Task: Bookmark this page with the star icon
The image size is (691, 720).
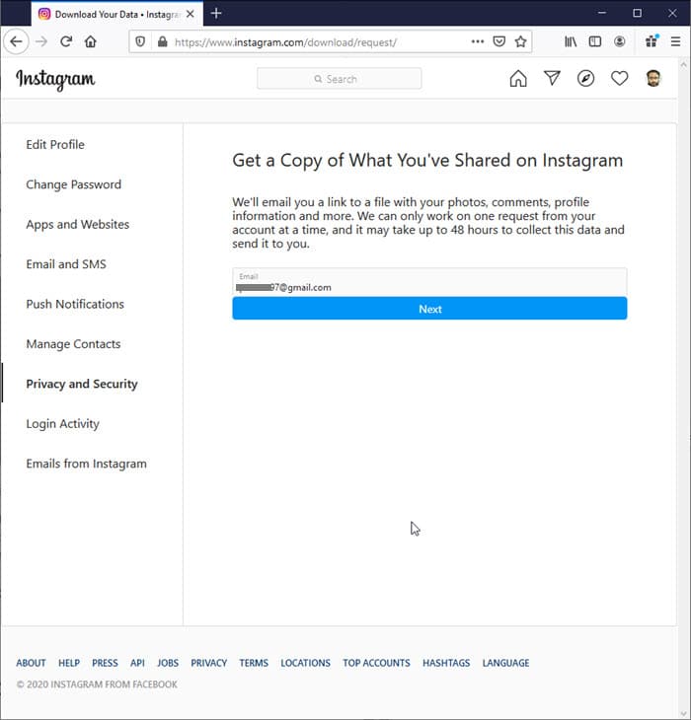Action: point(520,41)
